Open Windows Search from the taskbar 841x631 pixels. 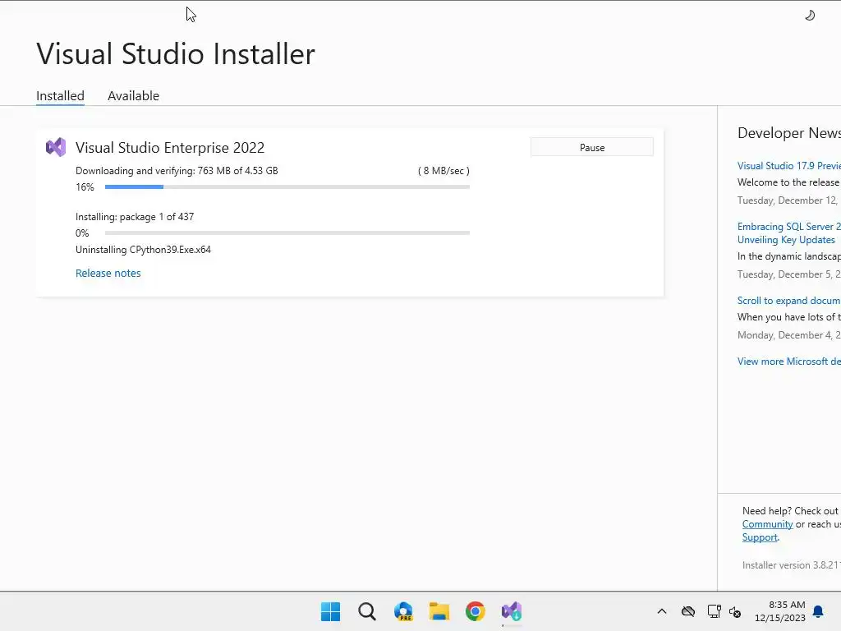pyautogui.click(x=367, y=611)
